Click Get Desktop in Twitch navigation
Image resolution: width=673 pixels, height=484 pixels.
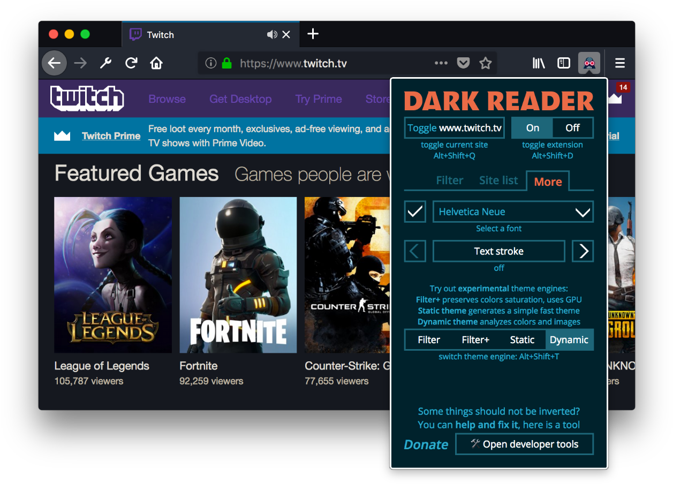[240, 99]
